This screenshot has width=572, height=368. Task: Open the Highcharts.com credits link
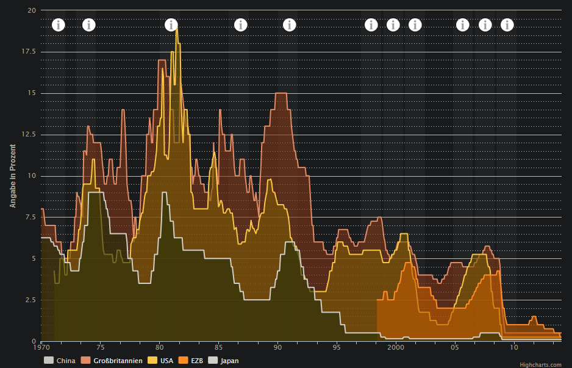click(x=541, y=365)
